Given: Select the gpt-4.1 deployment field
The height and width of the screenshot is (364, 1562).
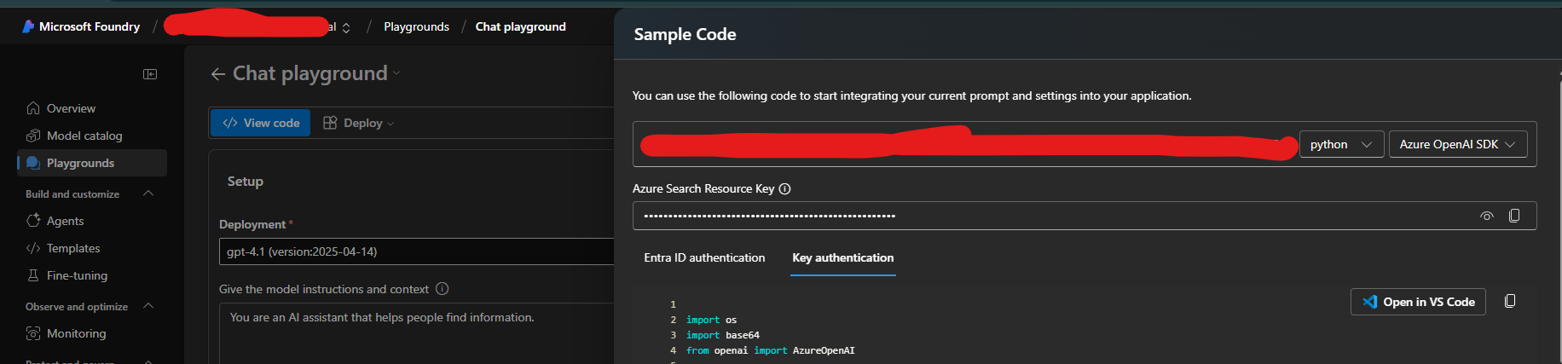Looking at the screenshot, I should pos(416,251).
